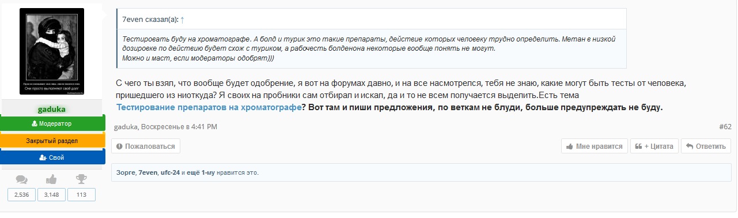
Task: Click the trophy points icon
Action: click(x=81, y=179)
